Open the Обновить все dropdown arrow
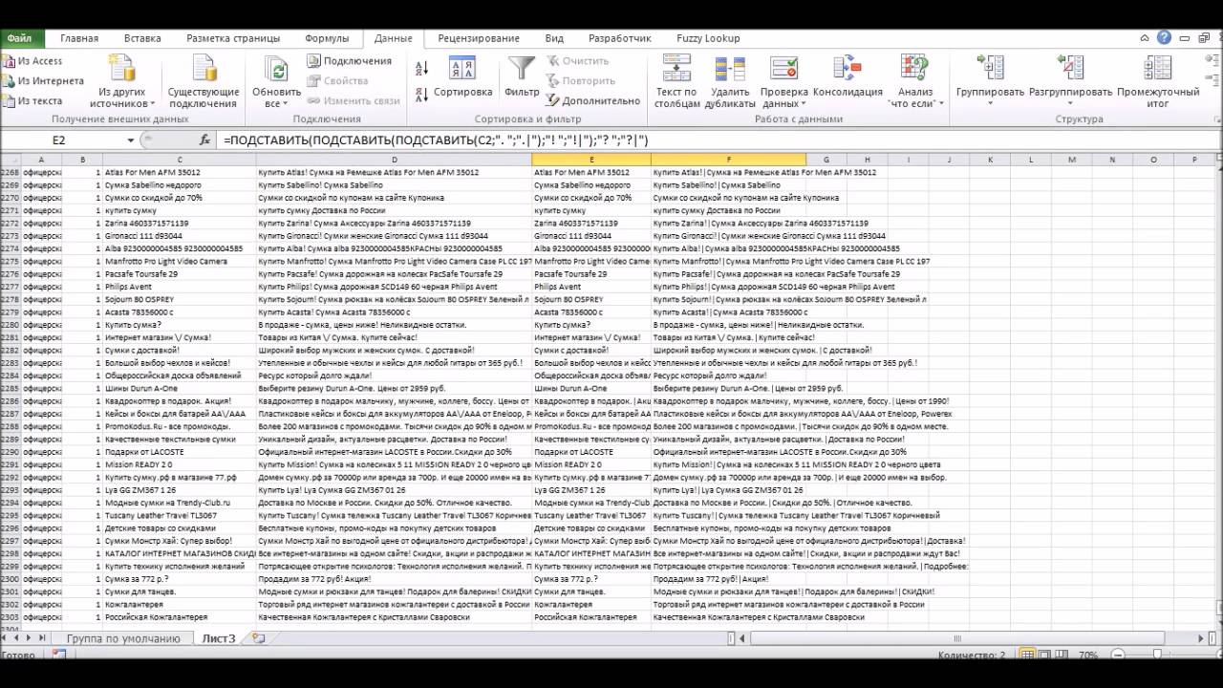 pos(286,103)
